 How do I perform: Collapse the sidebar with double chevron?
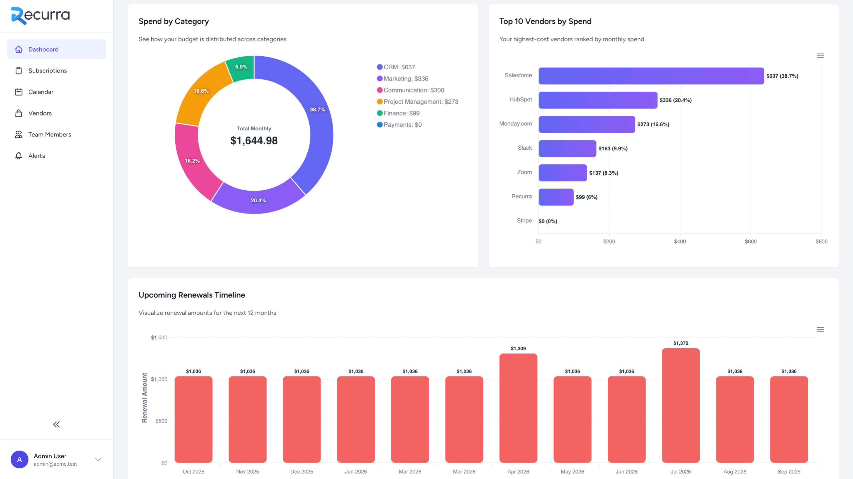[56, 424]
